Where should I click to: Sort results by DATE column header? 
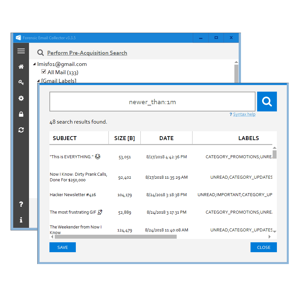166,138
